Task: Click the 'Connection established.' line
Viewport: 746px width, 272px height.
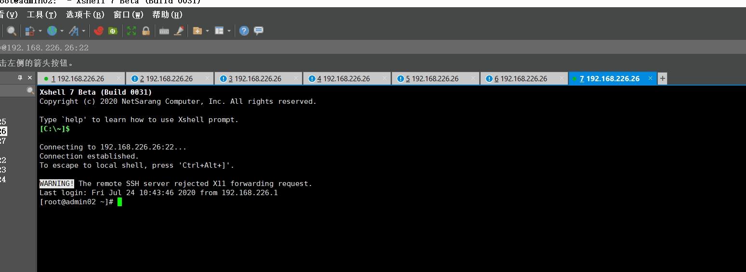Action: click(89, 156)
